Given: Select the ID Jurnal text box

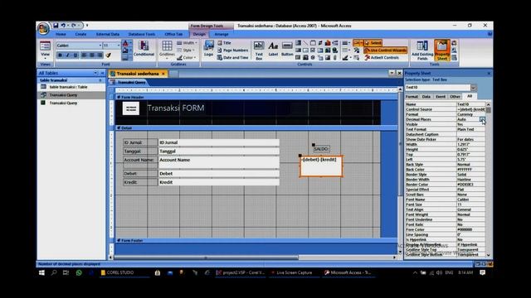Looking at the screenshot, I should (x=219, y=142).
